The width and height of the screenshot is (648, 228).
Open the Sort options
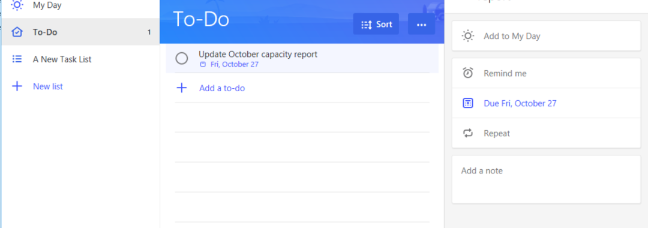[x=376, y=25]
